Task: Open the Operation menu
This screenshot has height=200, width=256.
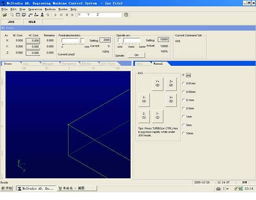Action: pos(35,9)
